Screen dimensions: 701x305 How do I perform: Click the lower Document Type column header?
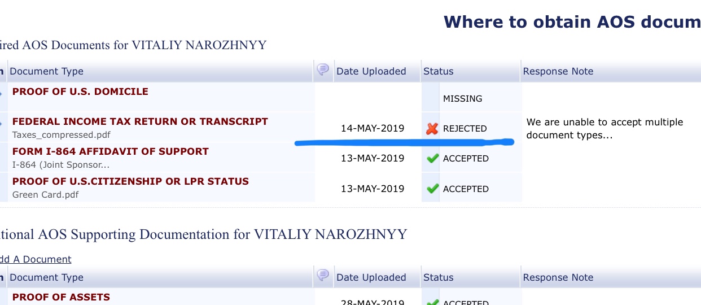coord(46,277)
